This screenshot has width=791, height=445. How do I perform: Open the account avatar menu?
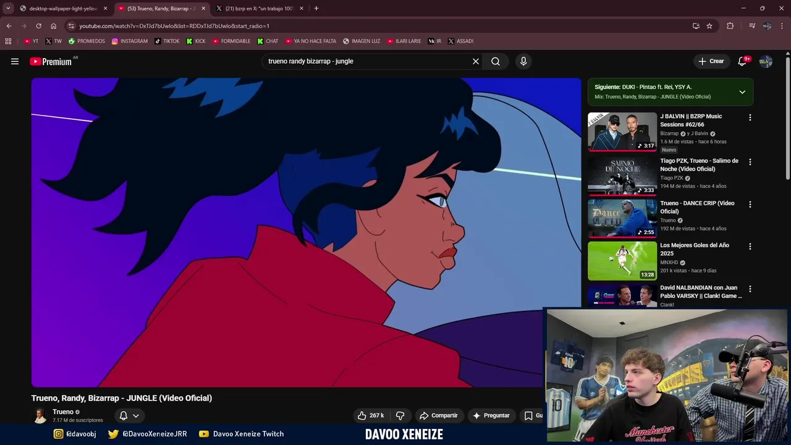[766, 61]
